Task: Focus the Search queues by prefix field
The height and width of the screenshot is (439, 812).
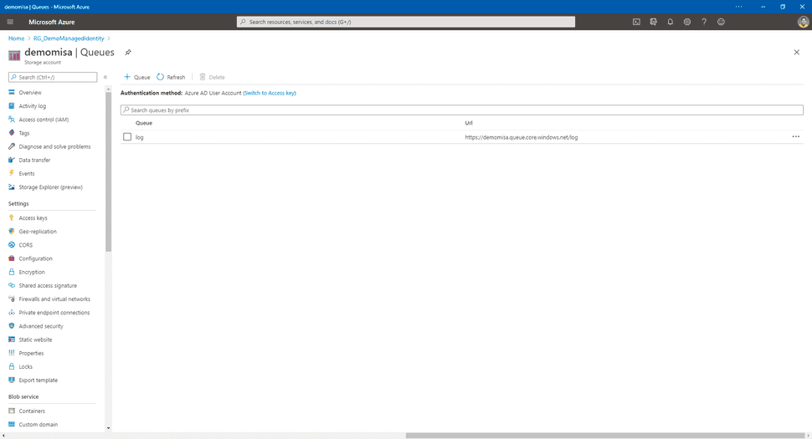Action: pyautogui.click(x=462, y=110)
